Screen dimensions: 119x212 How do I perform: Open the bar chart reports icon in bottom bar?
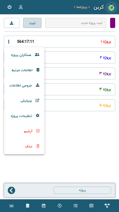(12, 206)
